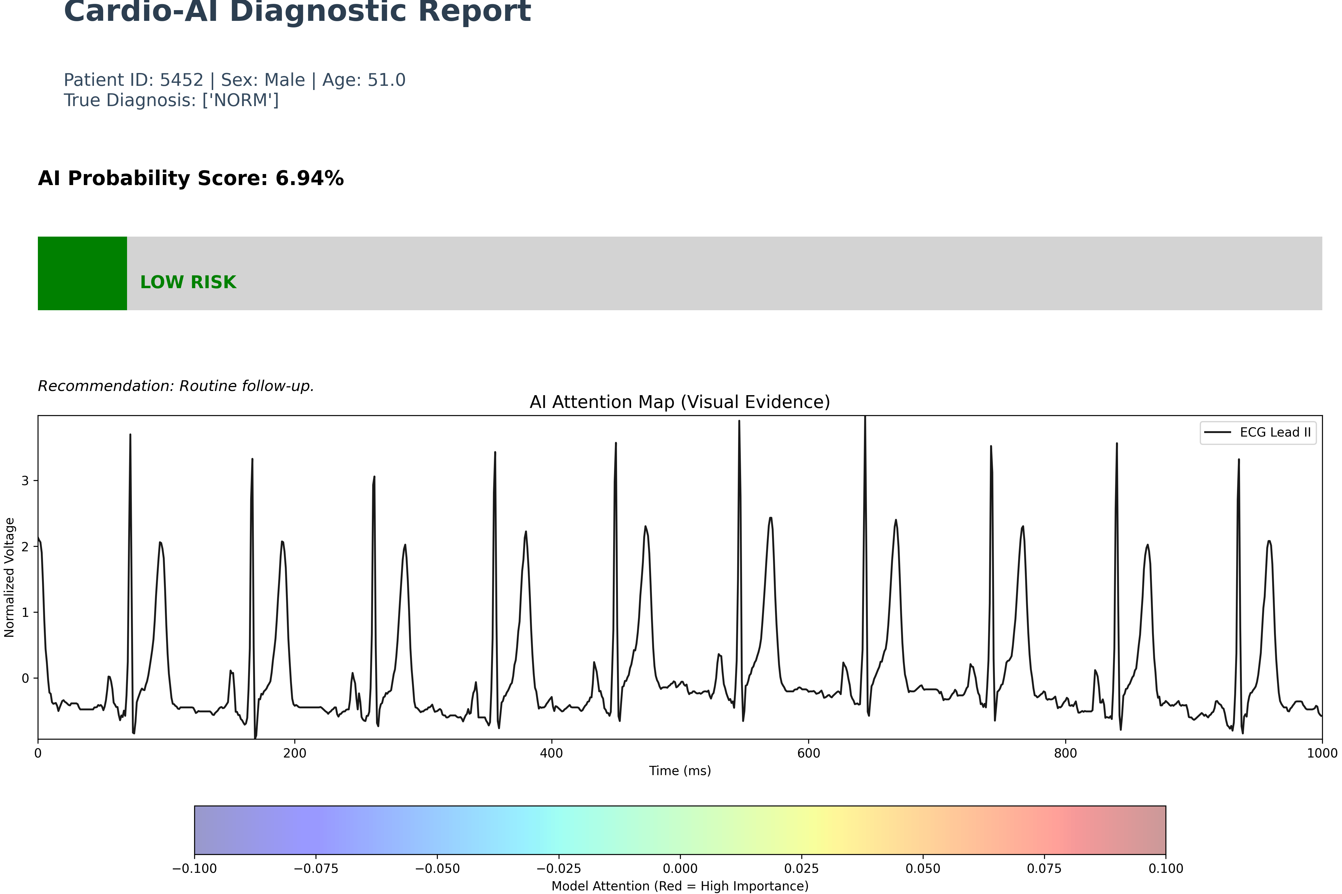Click the yellow region of the colorbar
Image resolution: width=1342 pixels, height=894 pixels.
816,830
